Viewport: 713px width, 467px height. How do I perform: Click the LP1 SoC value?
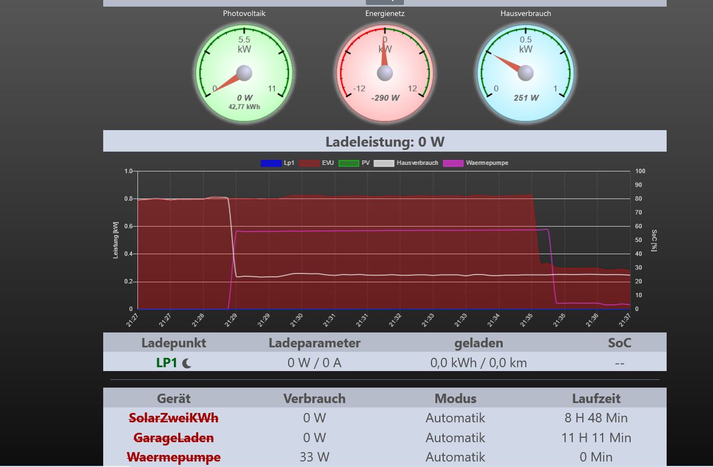619,363
